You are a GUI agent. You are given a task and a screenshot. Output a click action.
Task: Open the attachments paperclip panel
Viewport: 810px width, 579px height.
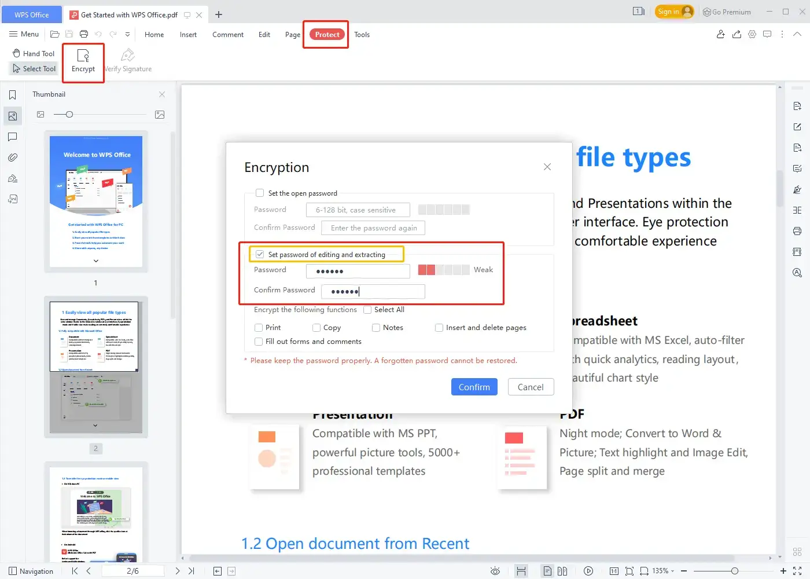13,157
